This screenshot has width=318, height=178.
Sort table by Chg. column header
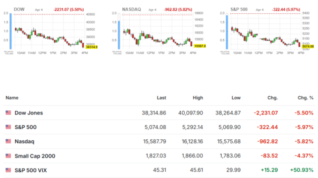pyautogui.click(x=273, y=98)
